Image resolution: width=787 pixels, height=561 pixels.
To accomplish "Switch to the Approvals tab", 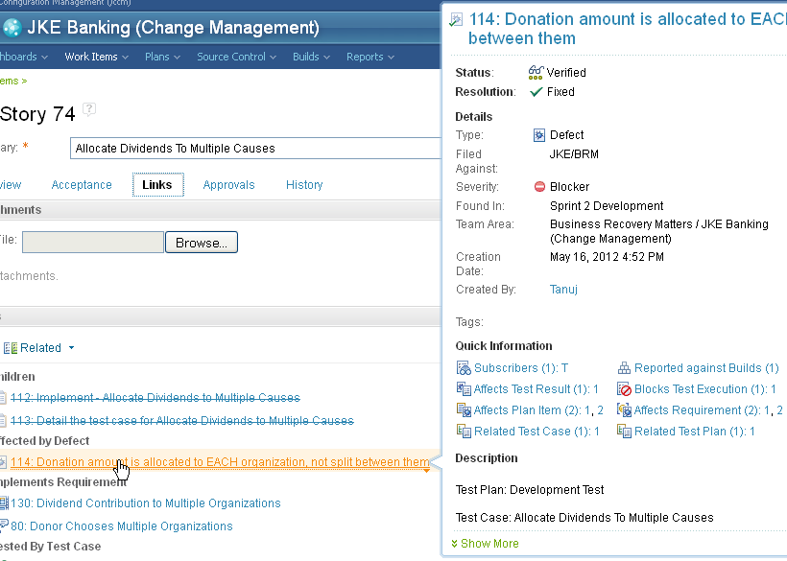I will click(x=228, y=185).
